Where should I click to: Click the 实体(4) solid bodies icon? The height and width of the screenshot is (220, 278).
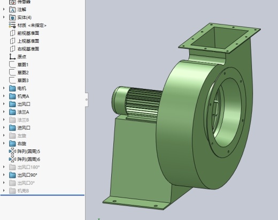click(x=12, y=18)
